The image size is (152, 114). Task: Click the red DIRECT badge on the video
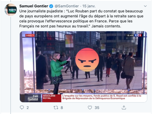pyautogui.click(x=30, y=35)
